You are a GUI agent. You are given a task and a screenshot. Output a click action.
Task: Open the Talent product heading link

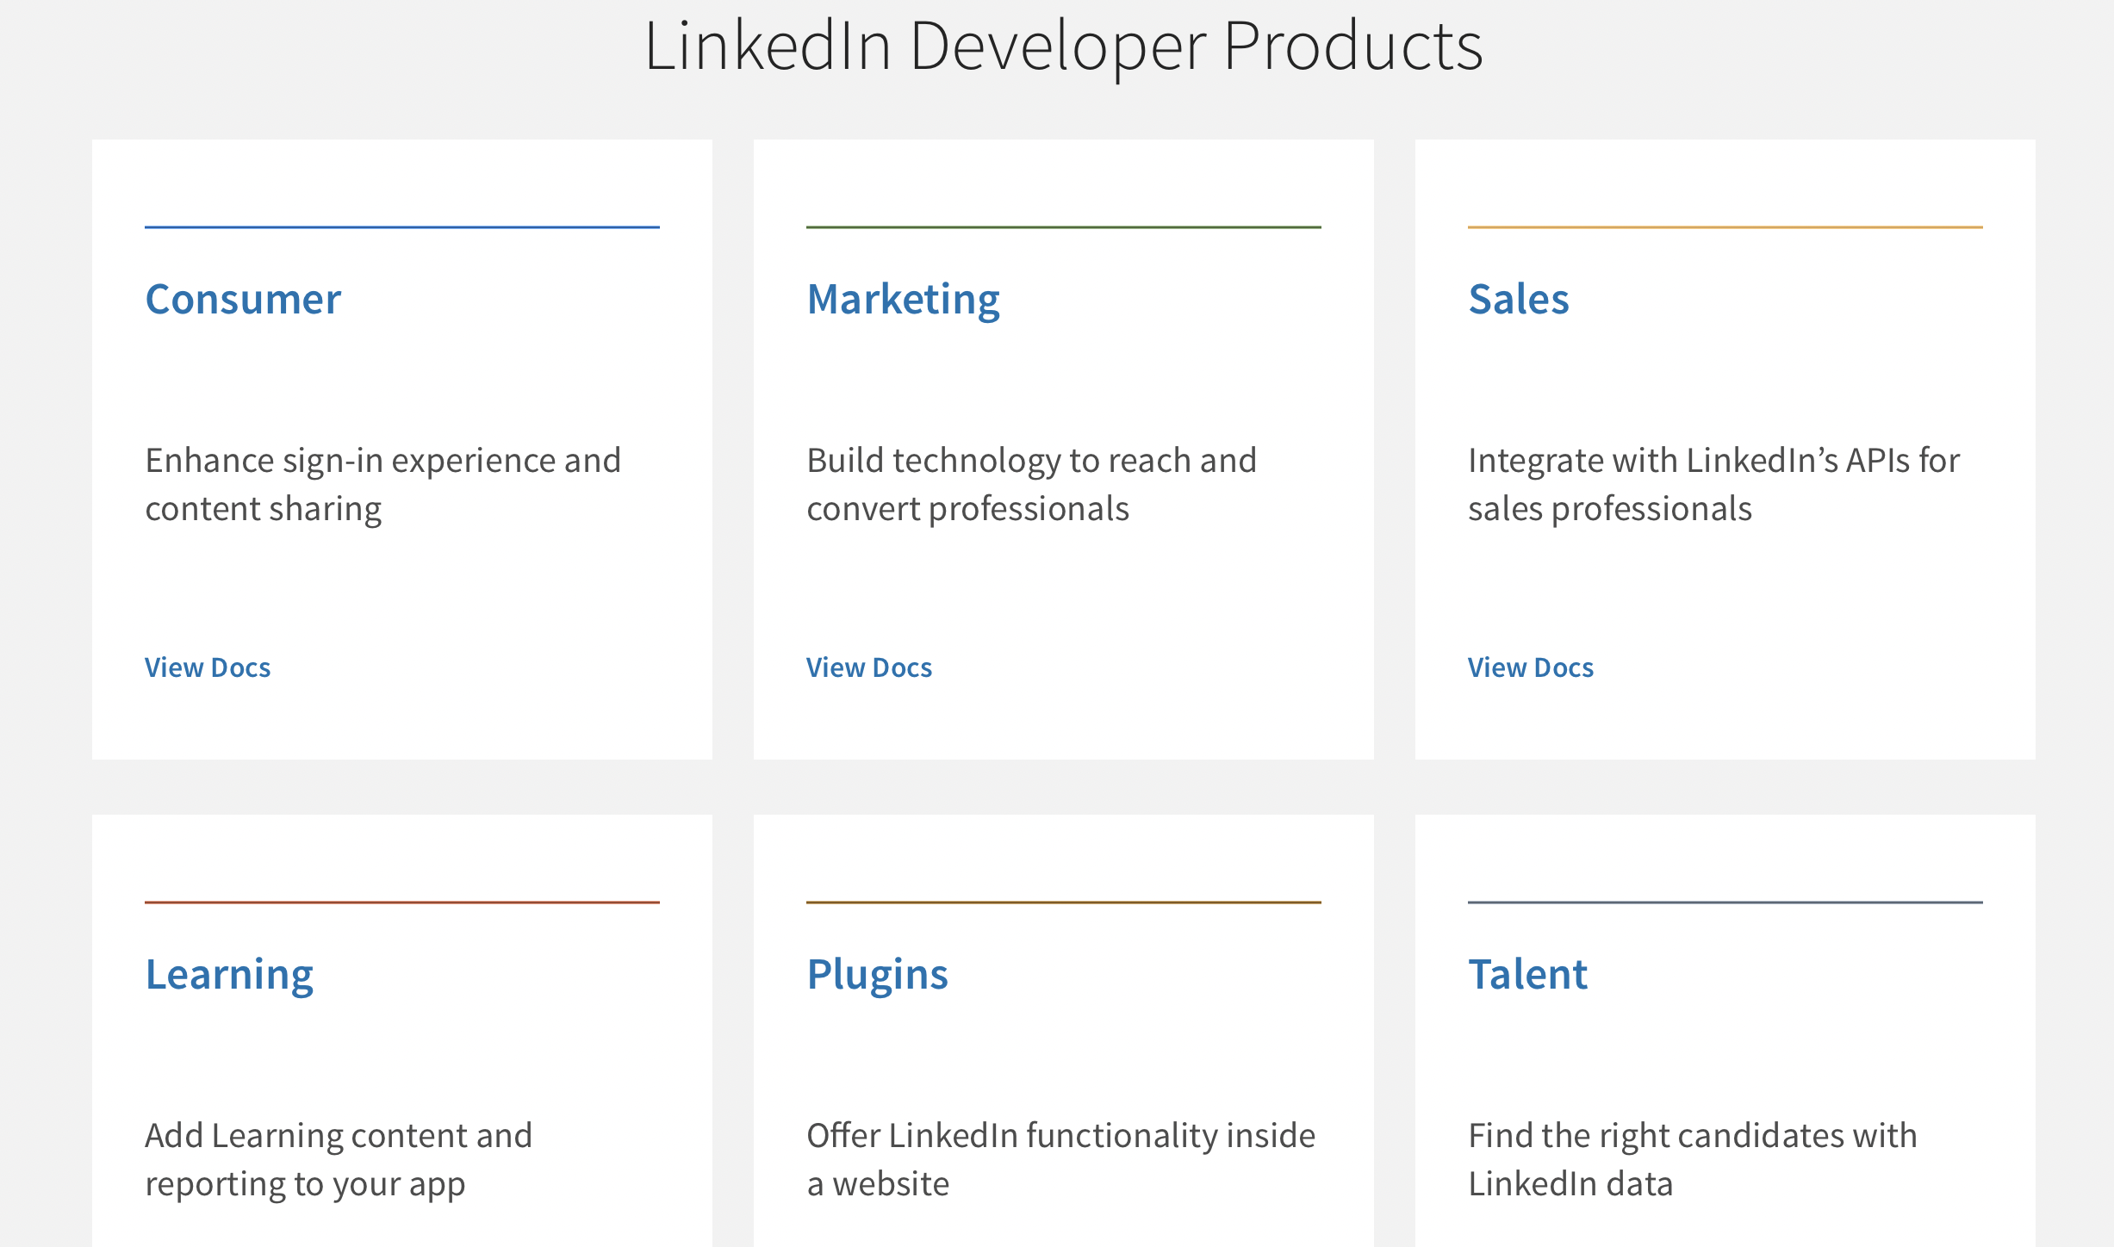point(1527,975)
